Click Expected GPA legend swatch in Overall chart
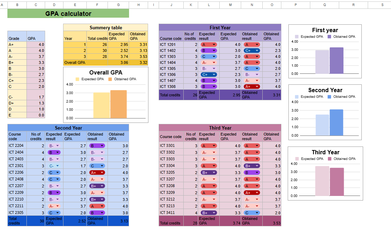Viewport: 391px width, 239px height. click(x=77, y=79)
